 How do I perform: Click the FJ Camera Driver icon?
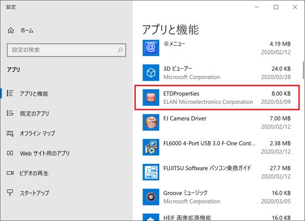pyautogui.click(x=151, y=122)
